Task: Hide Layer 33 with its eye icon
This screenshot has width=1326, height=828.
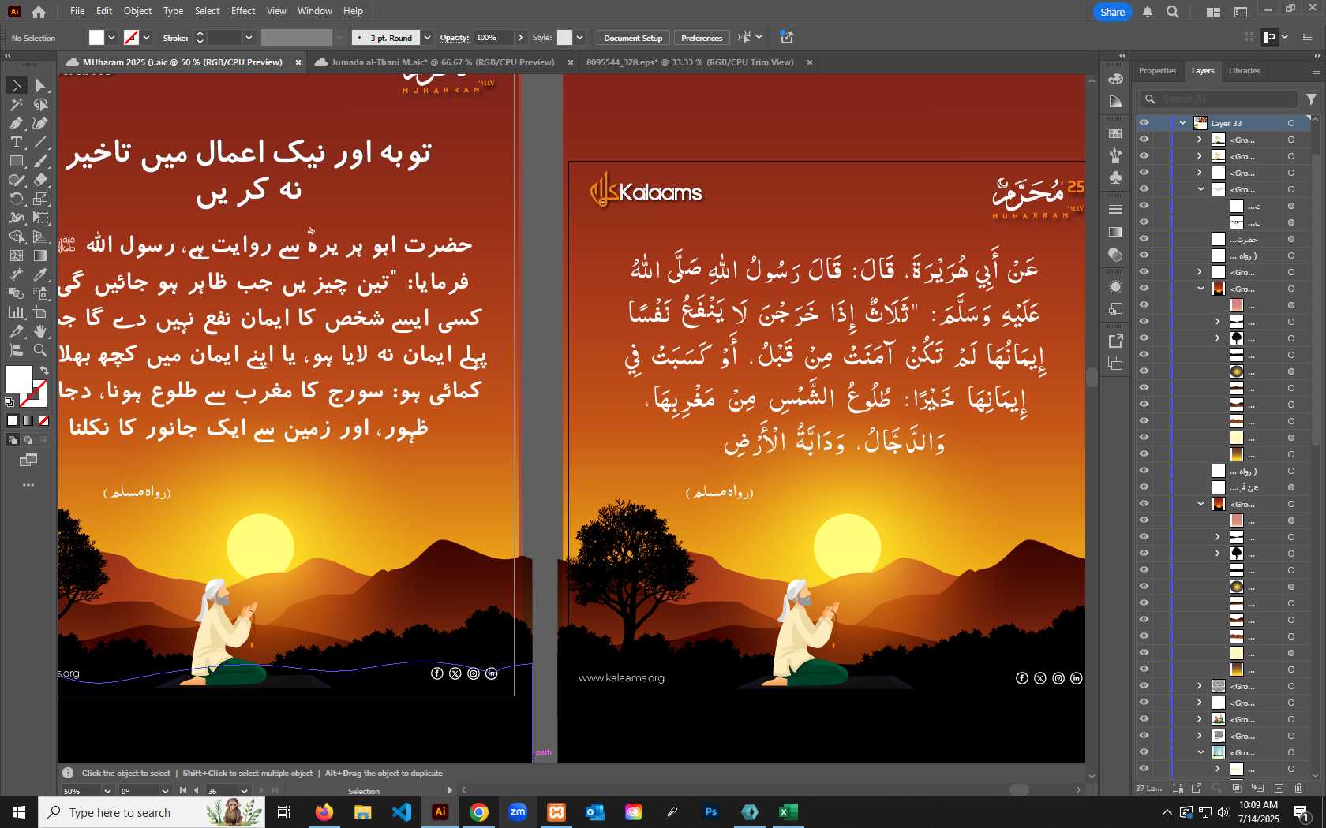Action: pos(1144,123)
